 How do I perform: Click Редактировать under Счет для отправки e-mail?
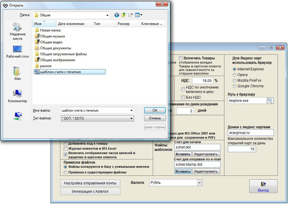tap(206, 171)
